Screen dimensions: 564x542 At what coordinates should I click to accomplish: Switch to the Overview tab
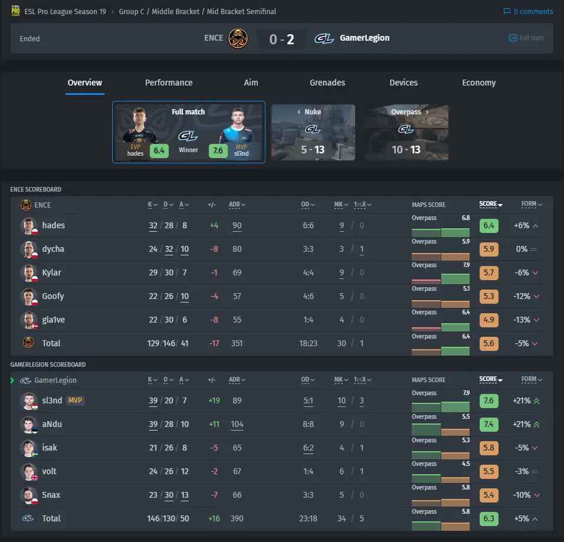click(85, 83)
